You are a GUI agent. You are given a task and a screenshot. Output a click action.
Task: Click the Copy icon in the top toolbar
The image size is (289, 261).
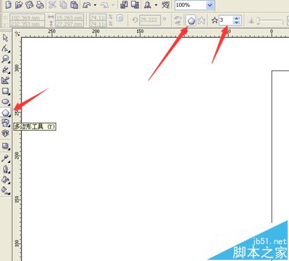click(64, 5)
